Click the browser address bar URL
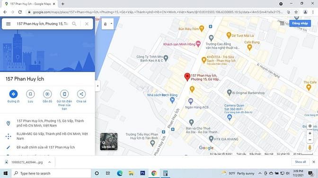Screen dimensions: 318x178 (x=158, y=12)
